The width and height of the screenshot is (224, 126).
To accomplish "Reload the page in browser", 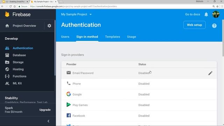I will coord(10,6).
